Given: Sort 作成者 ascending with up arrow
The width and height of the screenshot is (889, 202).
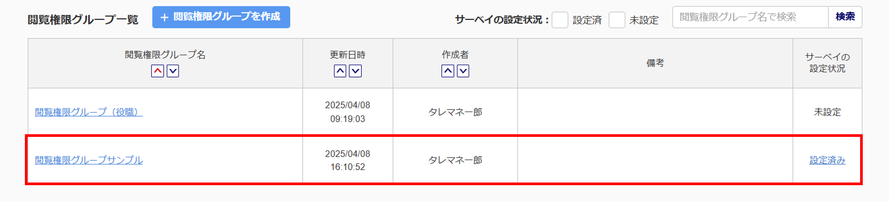Looking at the screenshot, I should [448, 71].
